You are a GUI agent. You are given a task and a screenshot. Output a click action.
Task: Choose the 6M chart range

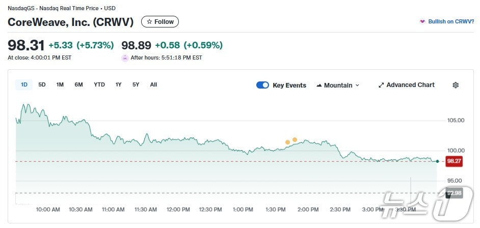click(x=78, y=85)
